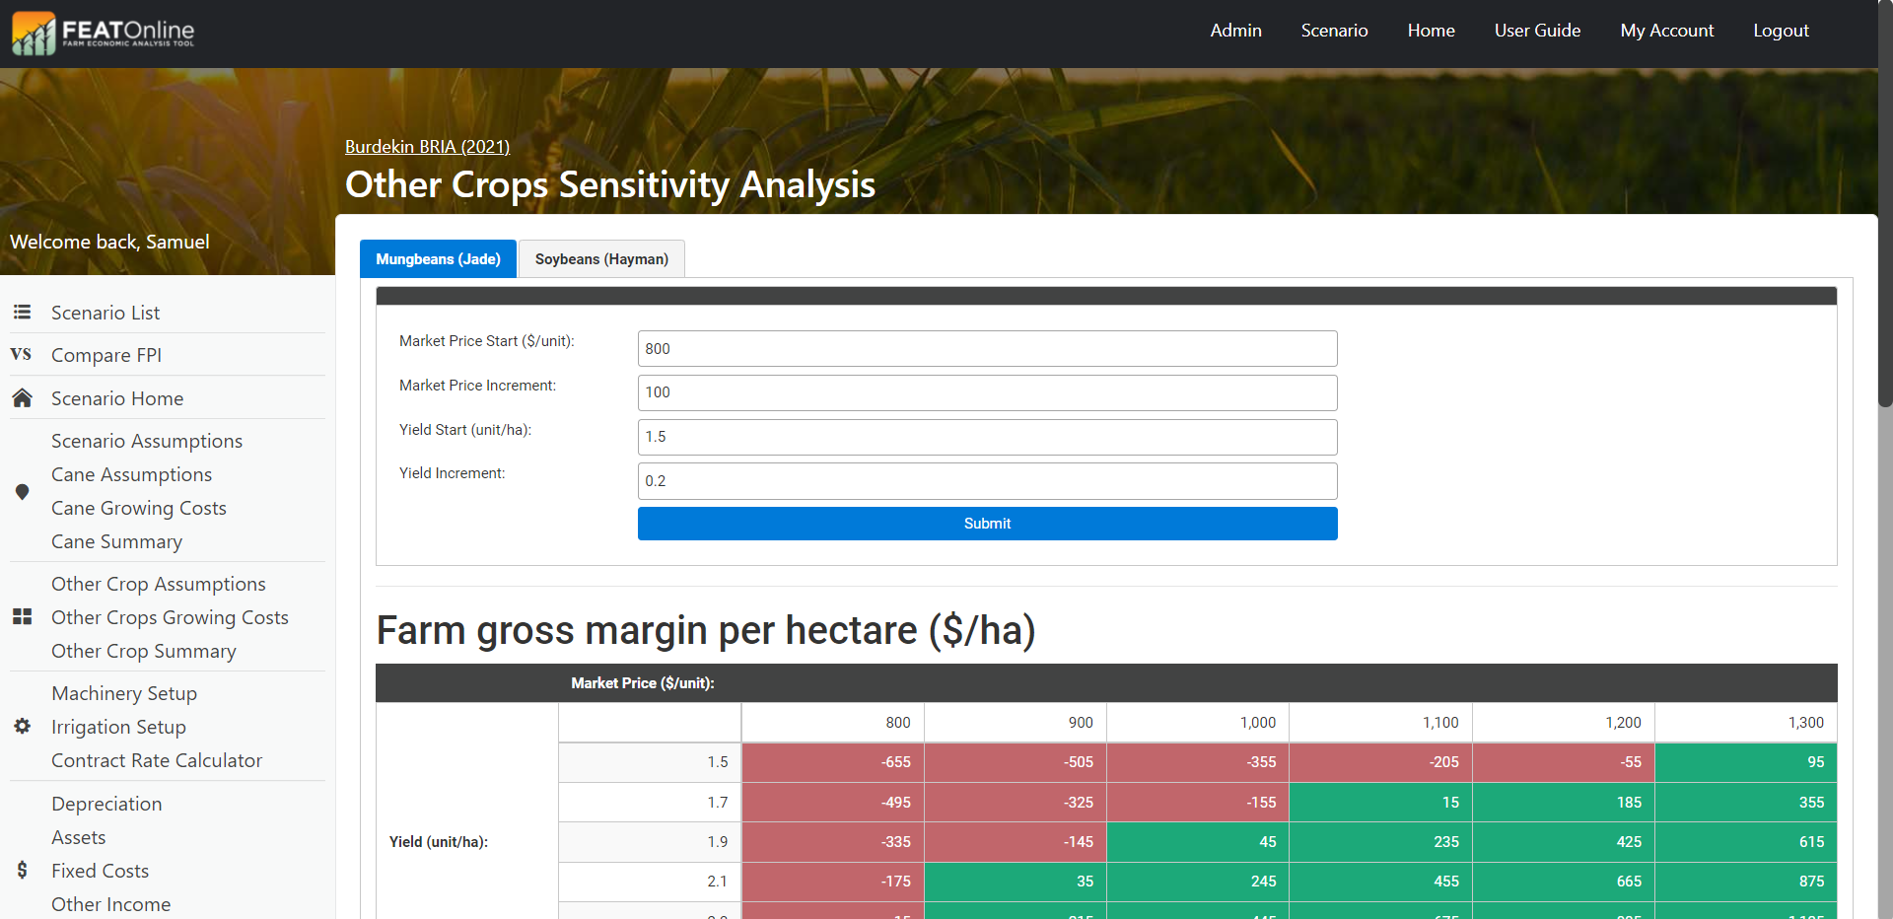Click the house icon beside Scenario Home
The image size is (1893, 919).
pos(22,398)
